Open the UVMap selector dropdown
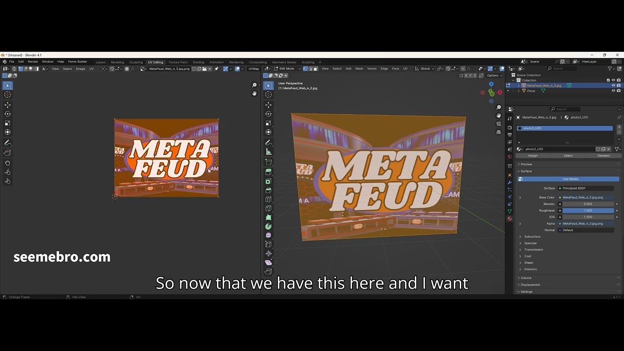The width and height of the screenshot is (624, 351). [x=254, y=69]
